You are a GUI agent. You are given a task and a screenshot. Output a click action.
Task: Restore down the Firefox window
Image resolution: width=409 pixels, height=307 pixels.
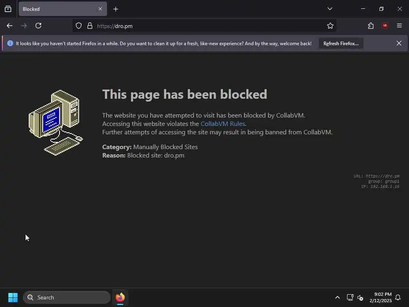click(381, 9)
